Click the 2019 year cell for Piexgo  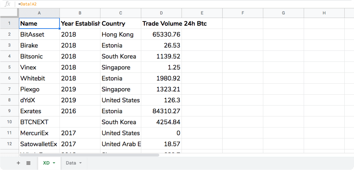[x=80, y=89]
